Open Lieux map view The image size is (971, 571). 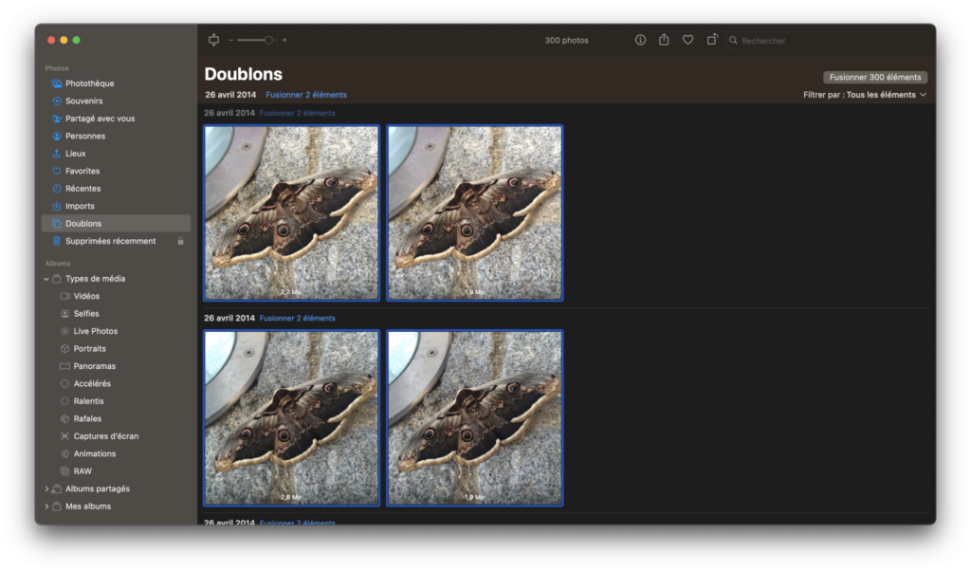[116, 154]
